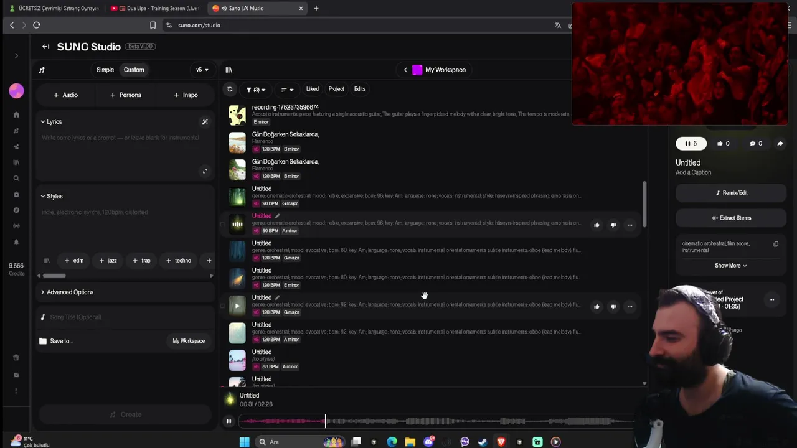The image size is (797, 448).
Task: Collapse the Lyrics section
Action: [51, 122]
